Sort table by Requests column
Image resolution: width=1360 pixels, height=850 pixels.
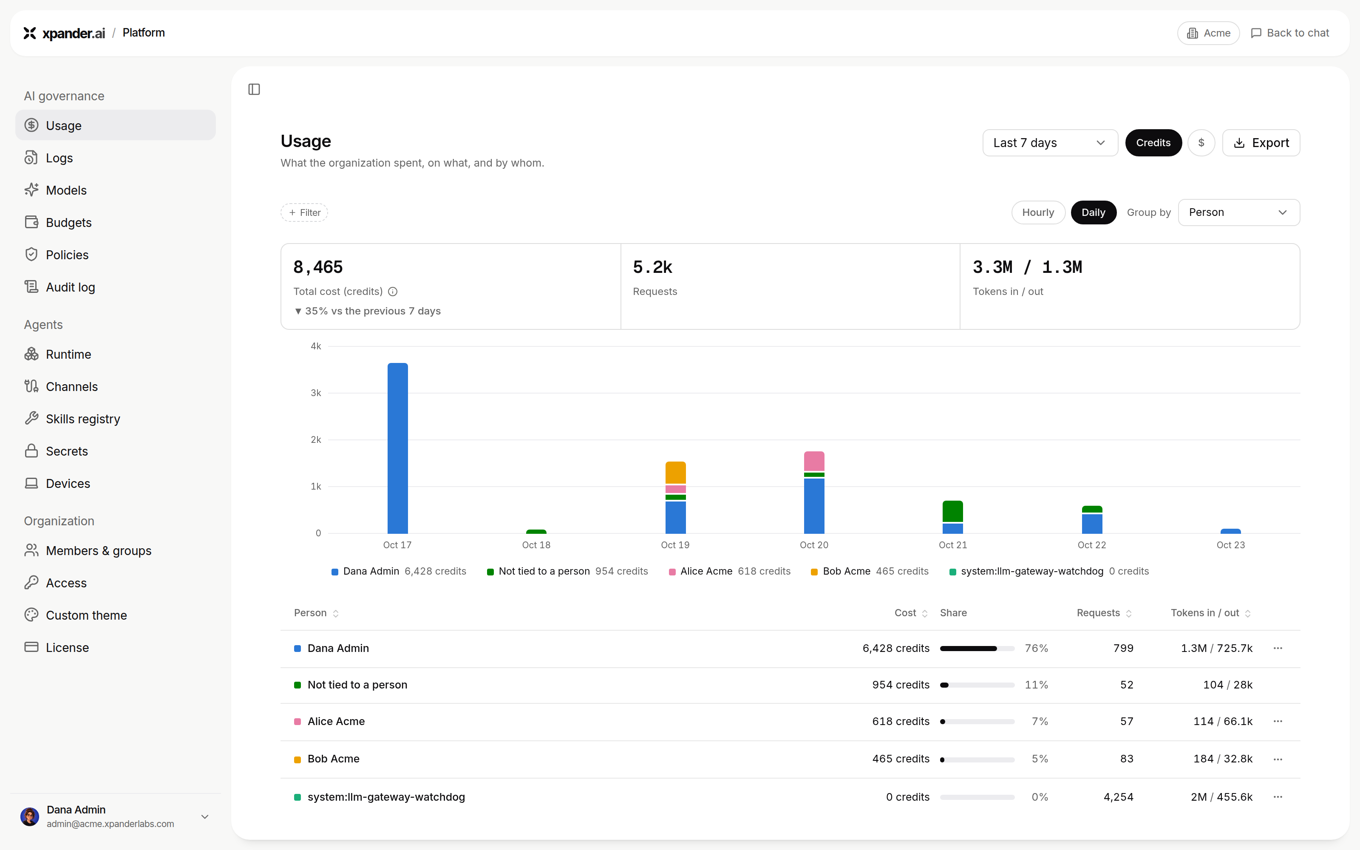1104,613
